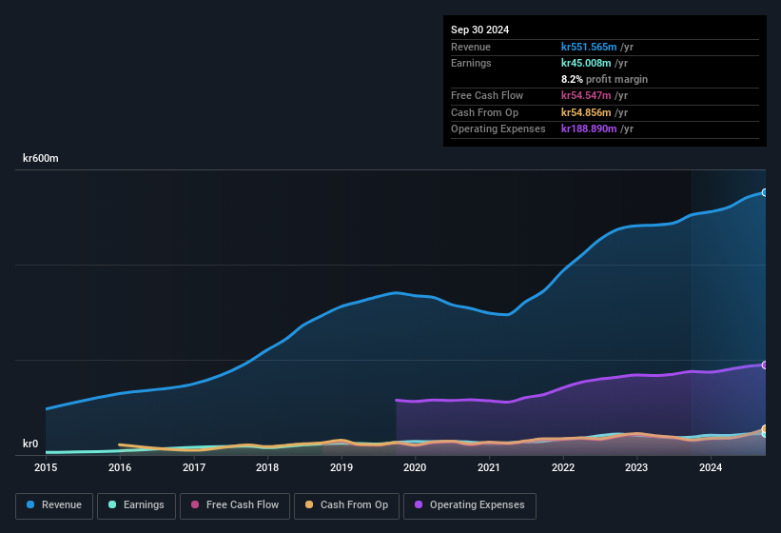
Task: Toggle the Operating Expenses legend button
Action: (x=470, y=505)
